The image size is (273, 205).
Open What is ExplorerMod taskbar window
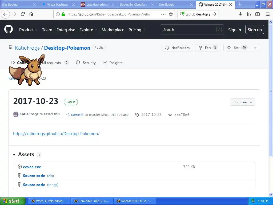(49, 201)
